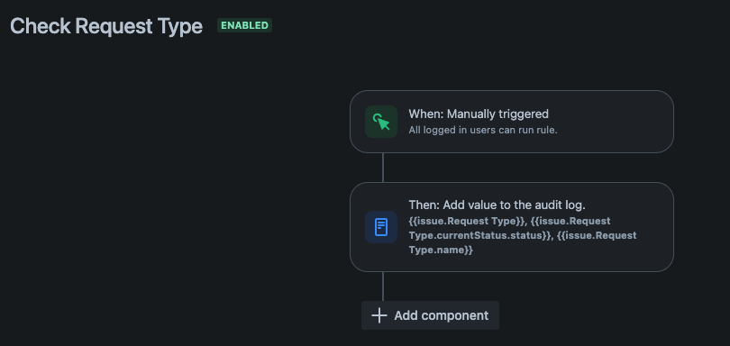Click the Then: Add value to the audit log heading
This screenshot has height=346, width=730.
[497, 205]
